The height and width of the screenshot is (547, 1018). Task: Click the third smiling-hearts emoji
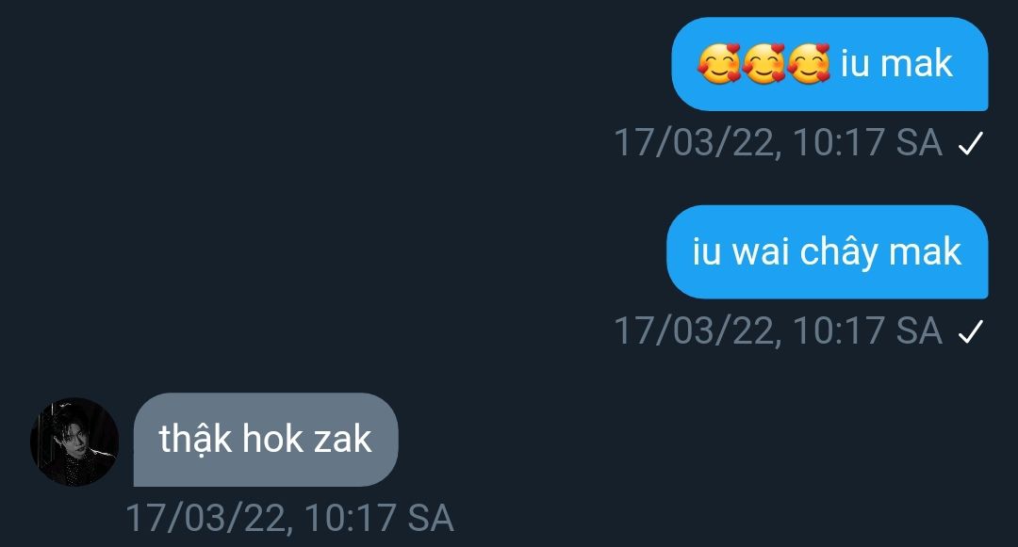[809, 63]
